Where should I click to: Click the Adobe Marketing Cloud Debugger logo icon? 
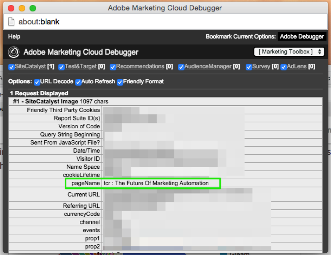14,52
